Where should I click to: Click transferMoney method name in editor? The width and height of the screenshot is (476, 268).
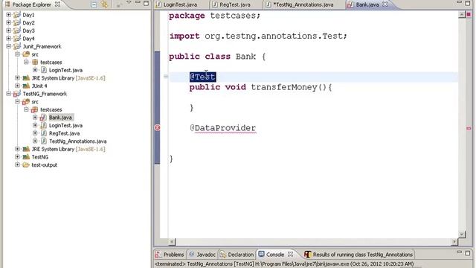point(284,87)
